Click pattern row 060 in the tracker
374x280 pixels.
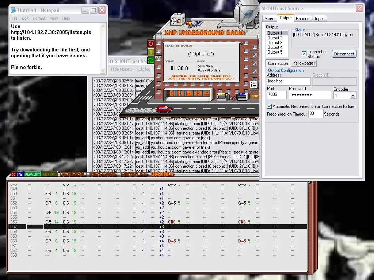coord(158,241)
